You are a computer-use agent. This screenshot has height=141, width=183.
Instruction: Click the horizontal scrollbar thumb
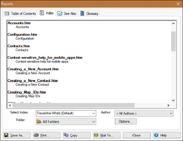click(74, 106)
